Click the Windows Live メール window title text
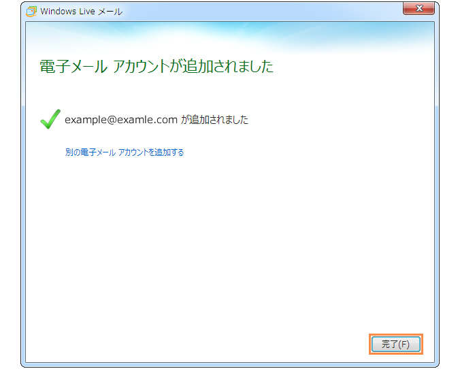 pos(81,12)
